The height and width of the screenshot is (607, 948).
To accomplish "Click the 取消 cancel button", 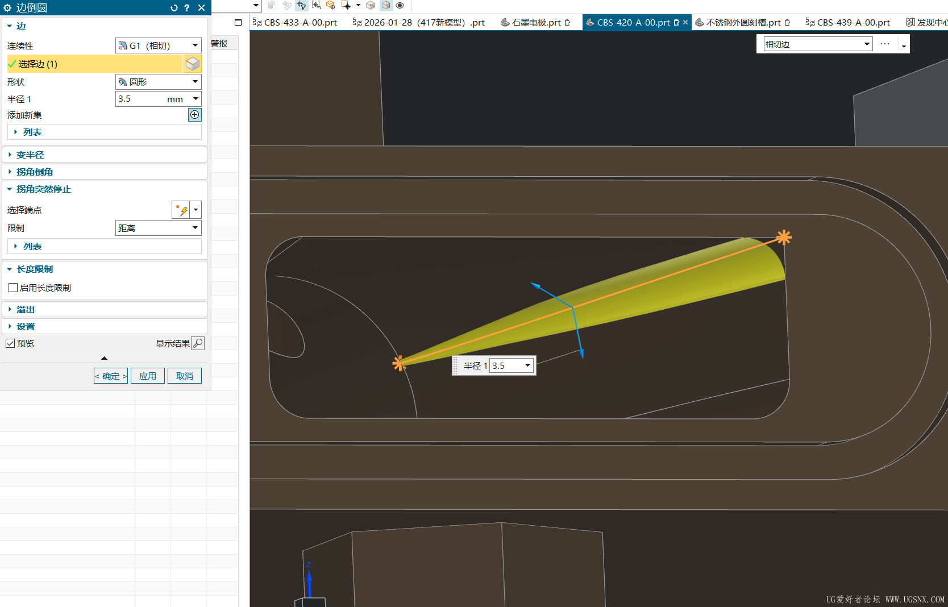I will click(x=185, y=376).
